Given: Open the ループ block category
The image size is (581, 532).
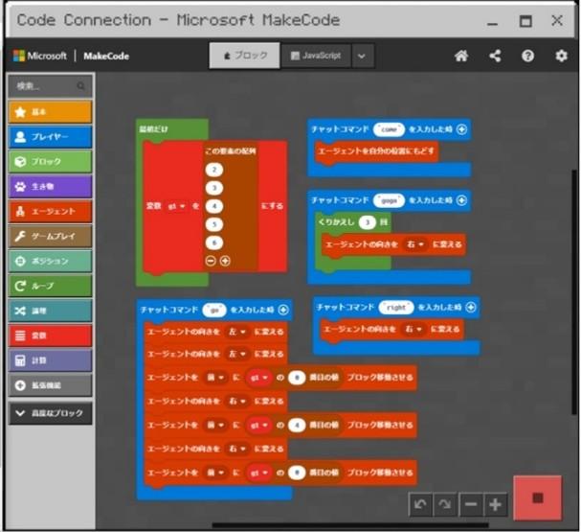Looking at the screenshot, I should click(x=50, y=286).
